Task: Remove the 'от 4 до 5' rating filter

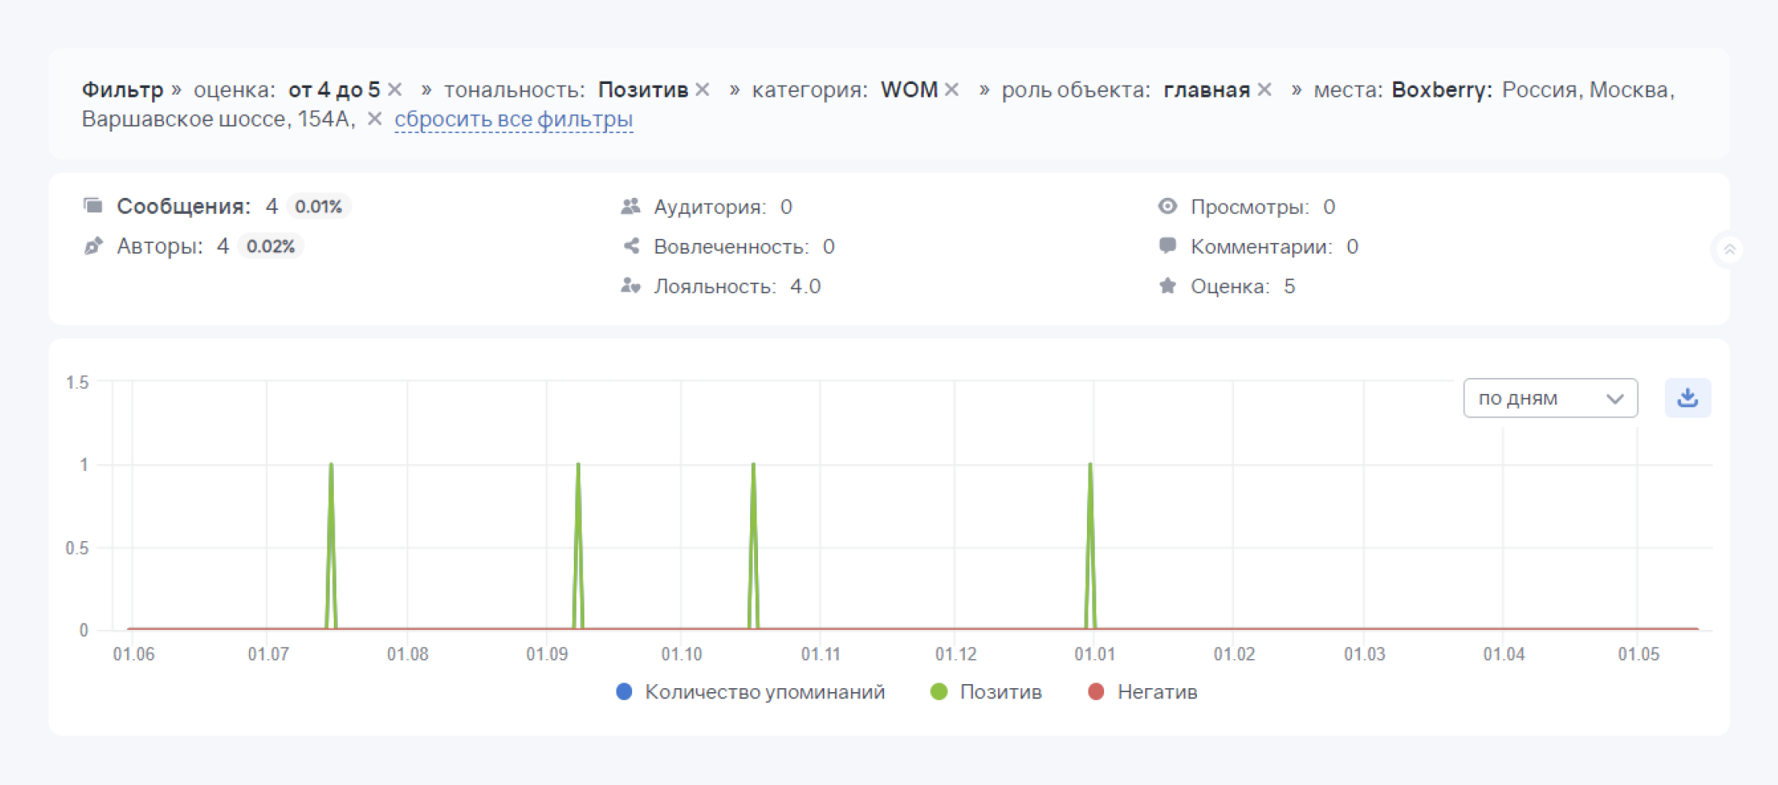Action: [x=394, y=90]
